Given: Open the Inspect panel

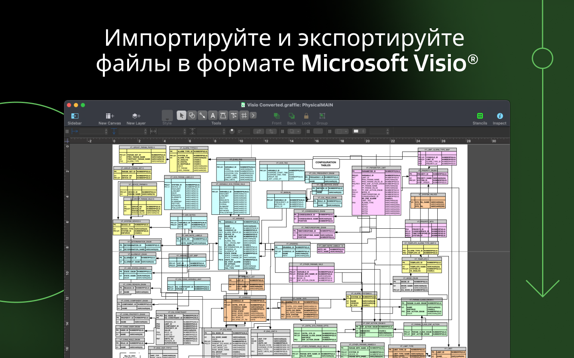Looking at the screenshot, I should [x=499, y=118].
